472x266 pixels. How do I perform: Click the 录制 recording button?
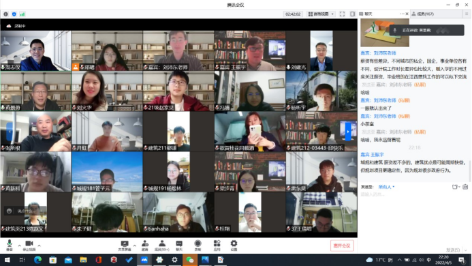[198, 245]
